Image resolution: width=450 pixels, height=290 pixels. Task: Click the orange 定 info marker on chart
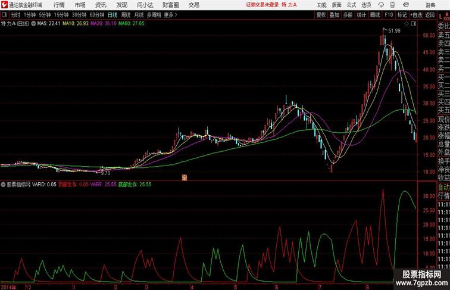coord(185,177)
